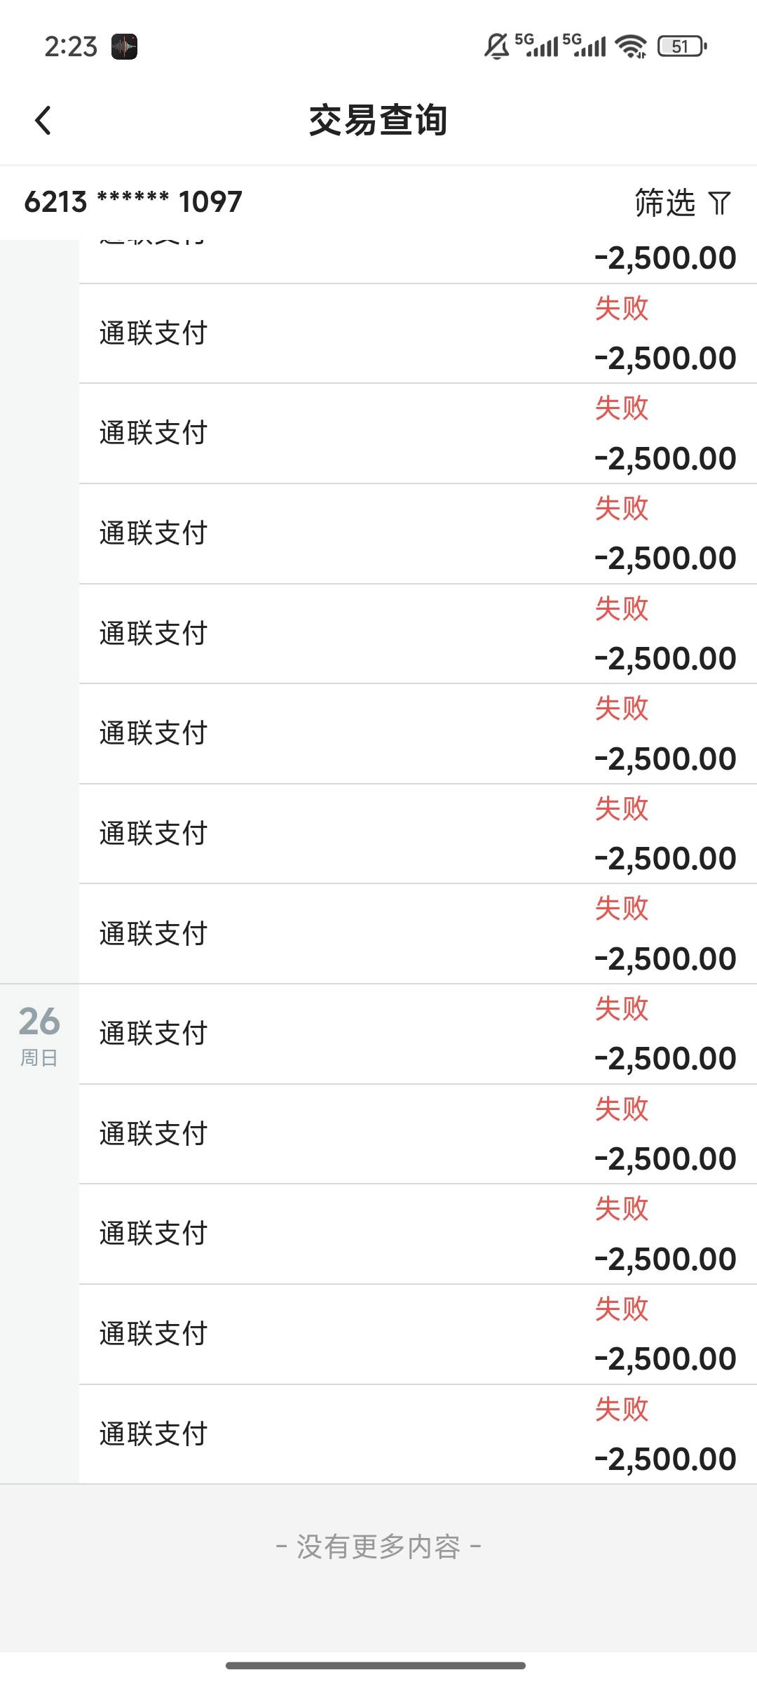Tap the home gesture bar at bottom
Viewport: 757px width, 1684px height.
pos(376,1665)
